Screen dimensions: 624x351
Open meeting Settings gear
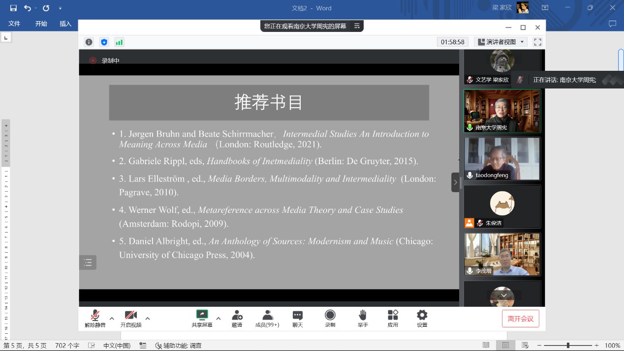(x=422, y=318)
